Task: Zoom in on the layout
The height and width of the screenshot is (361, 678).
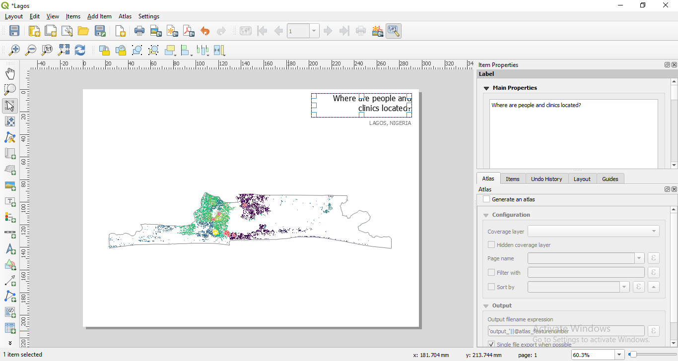Action: 14,50
